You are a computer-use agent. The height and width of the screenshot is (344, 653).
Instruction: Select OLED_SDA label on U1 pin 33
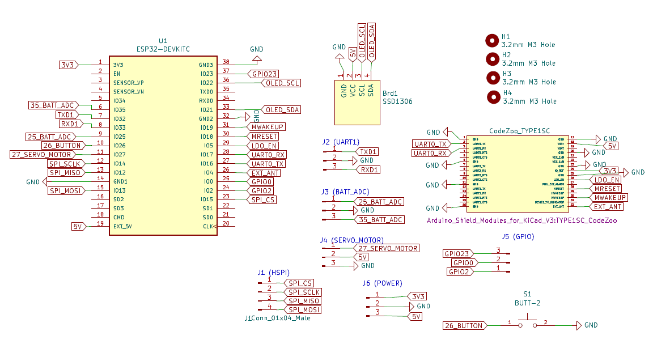[x=281, y=110]
